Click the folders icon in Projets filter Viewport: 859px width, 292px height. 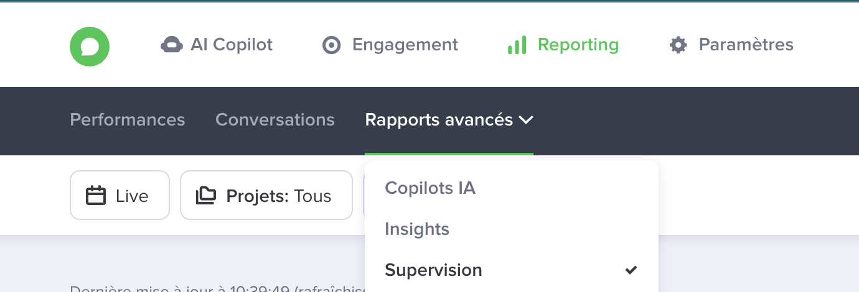tap(206, 196)
